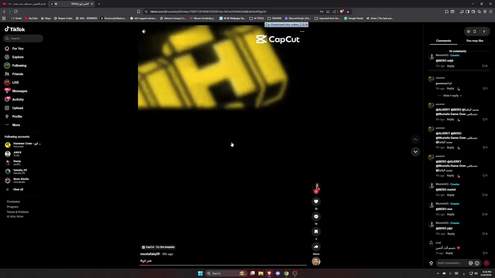Open Messages in the sidebar
The image size is (495, 278).
16,91
